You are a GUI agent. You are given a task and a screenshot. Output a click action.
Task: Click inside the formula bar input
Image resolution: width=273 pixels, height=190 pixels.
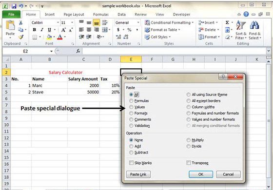(x=174, y=51)
